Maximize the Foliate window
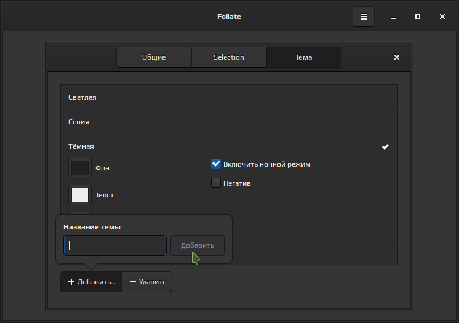This screenshot has height=323, width=459. pyautogui.click(x=418, y=17)
